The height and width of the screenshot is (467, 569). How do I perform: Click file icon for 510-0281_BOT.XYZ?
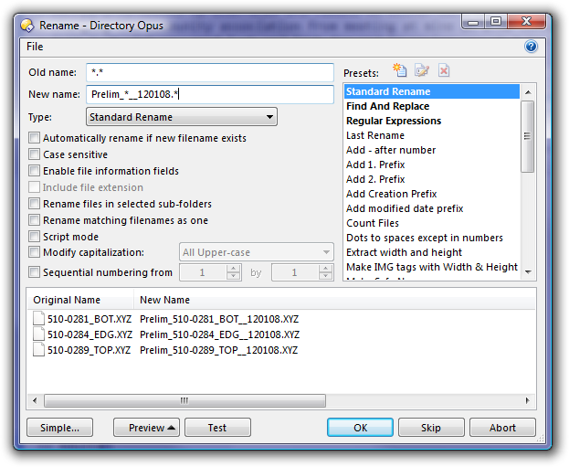[38, 319]
